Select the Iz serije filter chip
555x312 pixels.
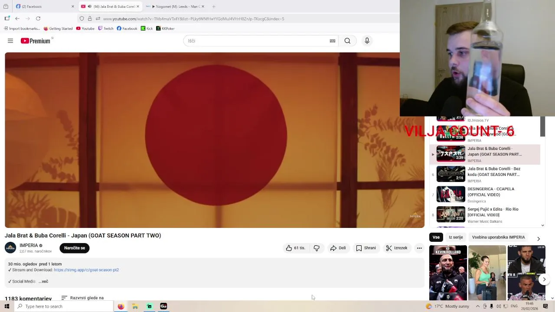456,237
